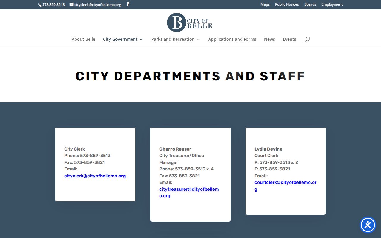Open Public Notices link
The height and width of the screenshot is (238, 381).
pyautogui.click(x=287, y=4)
